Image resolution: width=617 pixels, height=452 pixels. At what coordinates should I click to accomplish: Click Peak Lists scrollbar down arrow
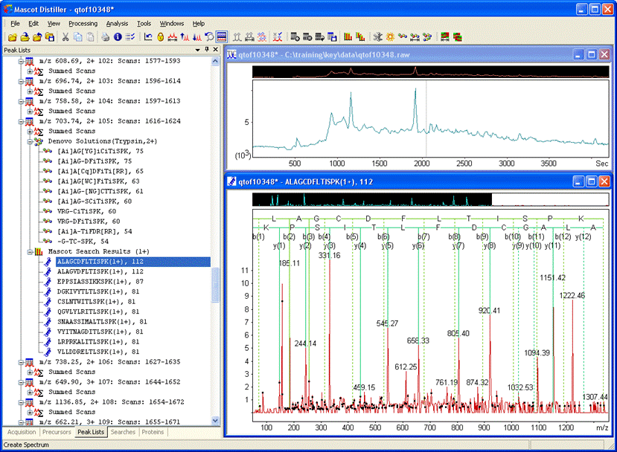[x=215, y=421]
